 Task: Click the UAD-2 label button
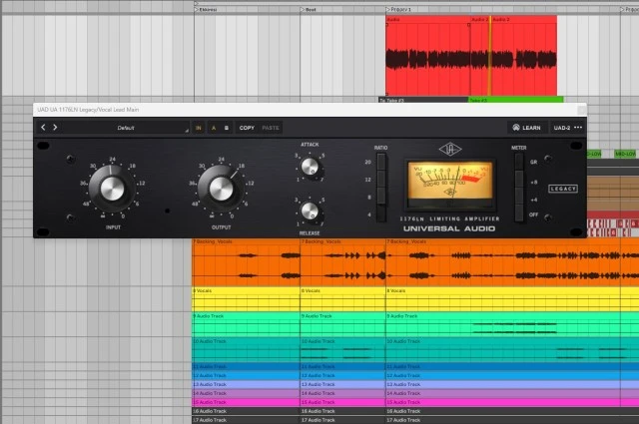pos(561,128)
